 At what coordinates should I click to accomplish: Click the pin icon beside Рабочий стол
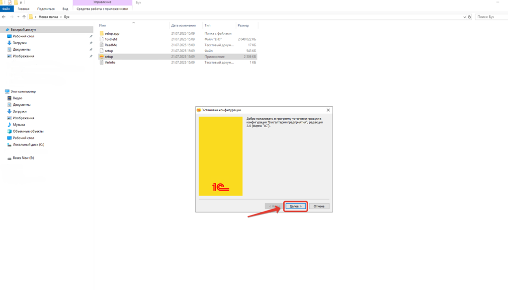click(90, 36)
